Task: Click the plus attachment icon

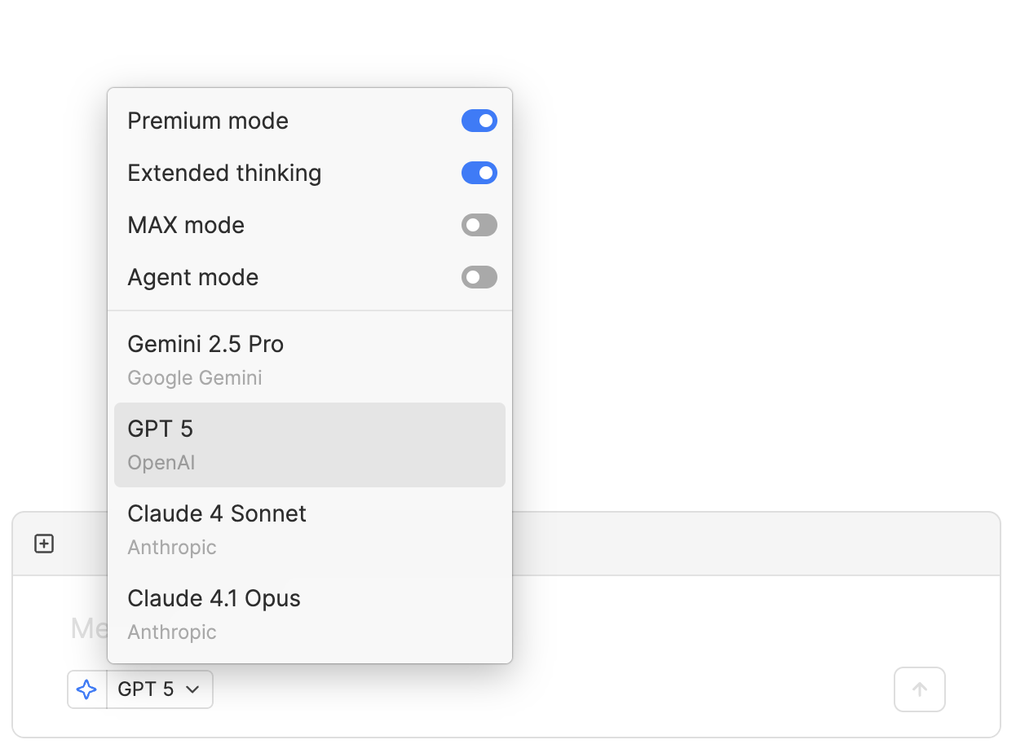Action: tap(44, 544)
